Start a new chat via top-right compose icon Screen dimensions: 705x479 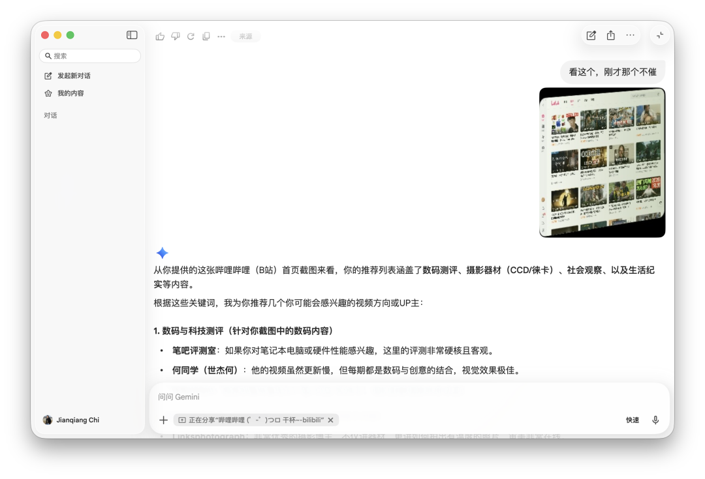591,35
